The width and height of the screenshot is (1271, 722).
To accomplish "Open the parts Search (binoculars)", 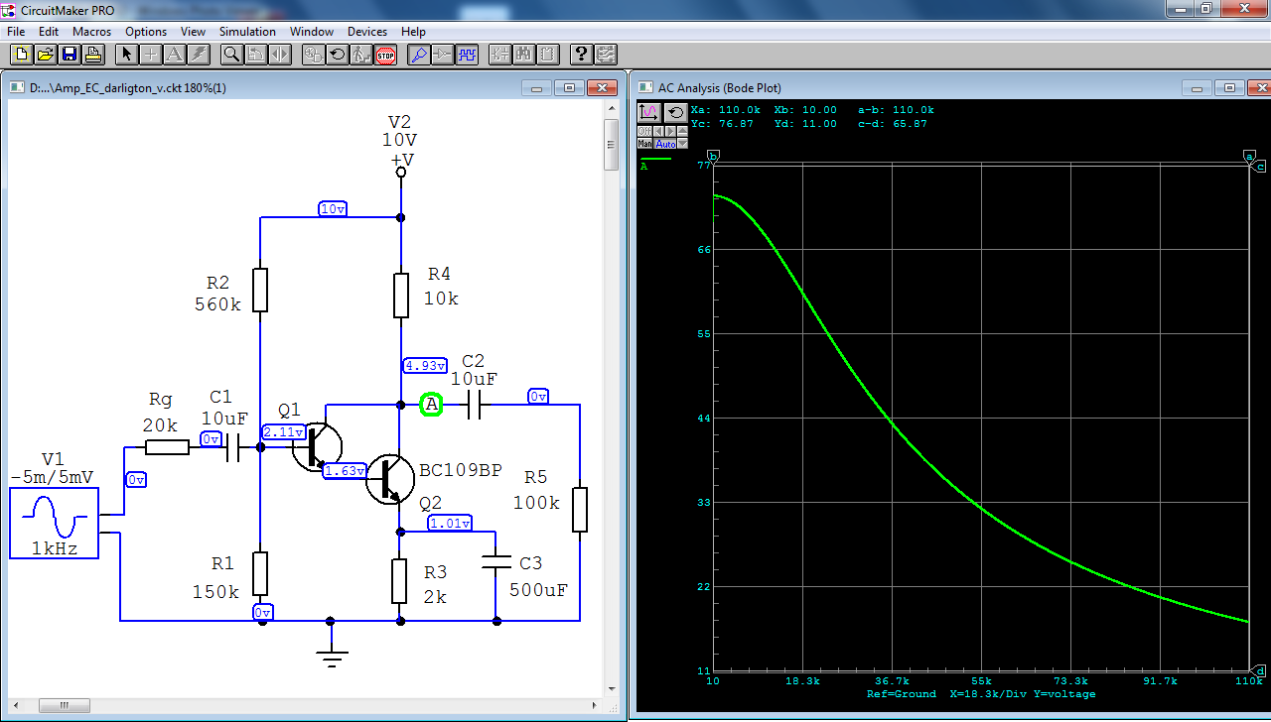I will 523,55.
